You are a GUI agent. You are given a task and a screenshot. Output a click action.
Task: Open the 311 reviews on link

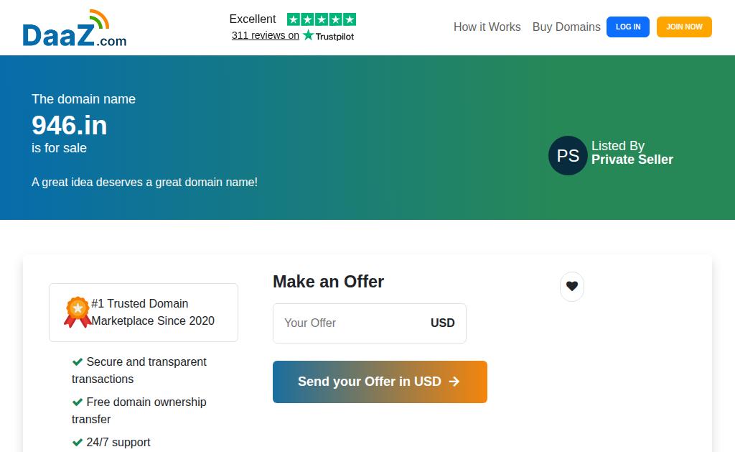click(266, 35)
